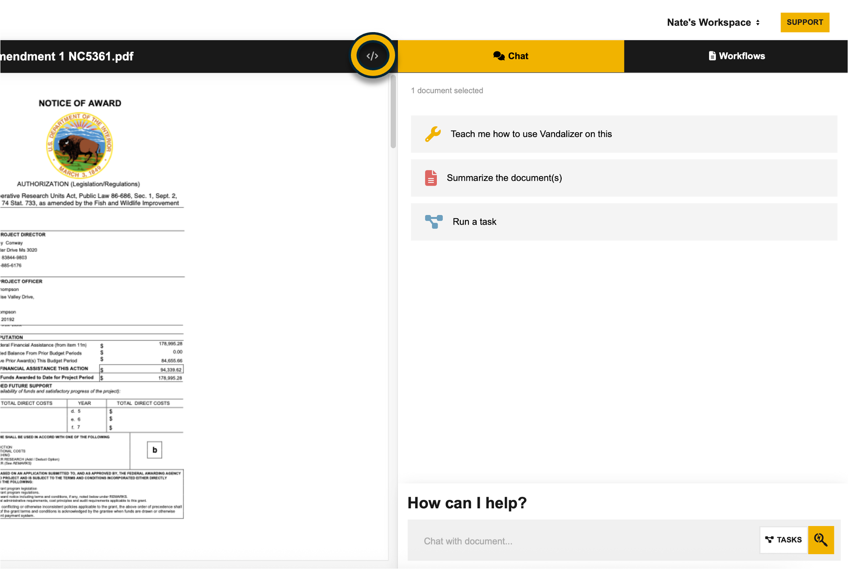Focus the Chat with document input field
Image resolution: width=850 pixels, height=569 pixels.
tap(584, 541)
